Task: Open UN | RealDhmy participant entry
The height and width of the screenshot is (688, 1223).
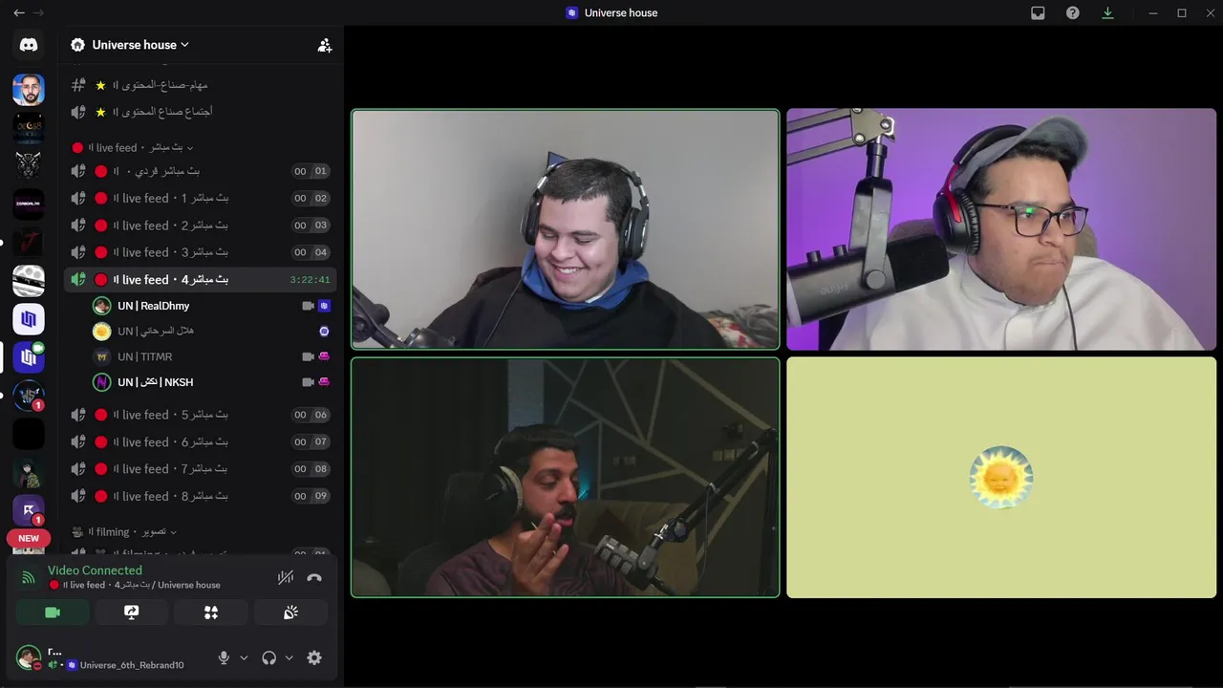Action: (211, 306)
